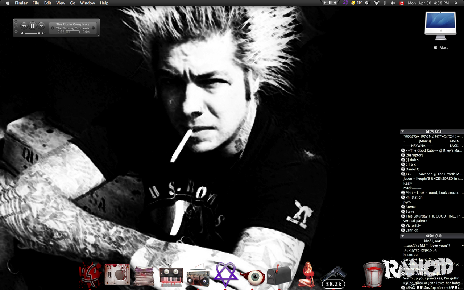Open the purple heartagram icon in the Dock

tap(226, 274)
